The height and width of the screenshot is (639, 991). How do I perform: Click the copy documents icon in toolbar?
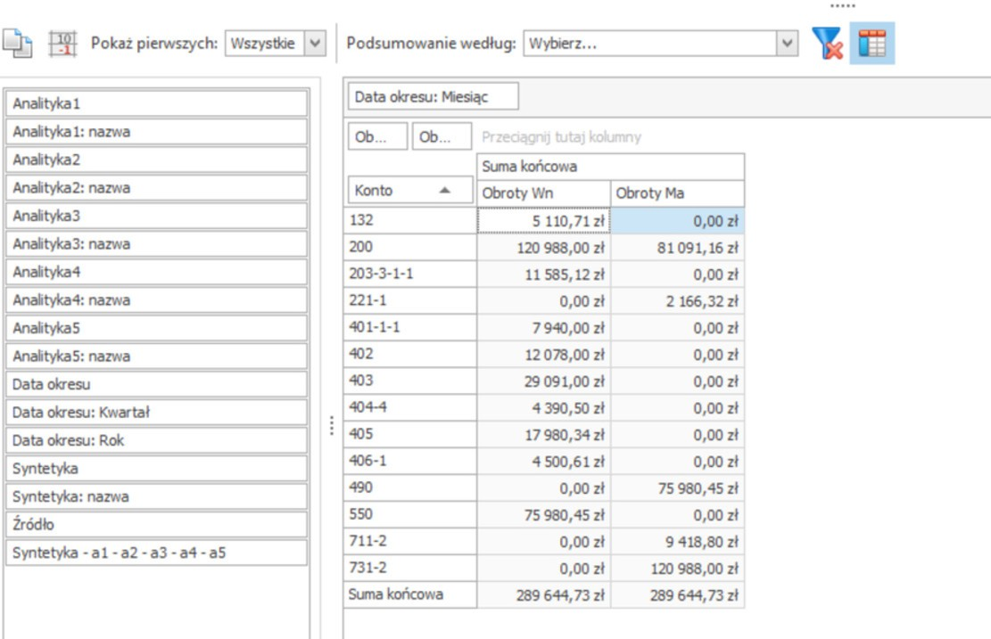pyautogui.click(x=18, y=44)
